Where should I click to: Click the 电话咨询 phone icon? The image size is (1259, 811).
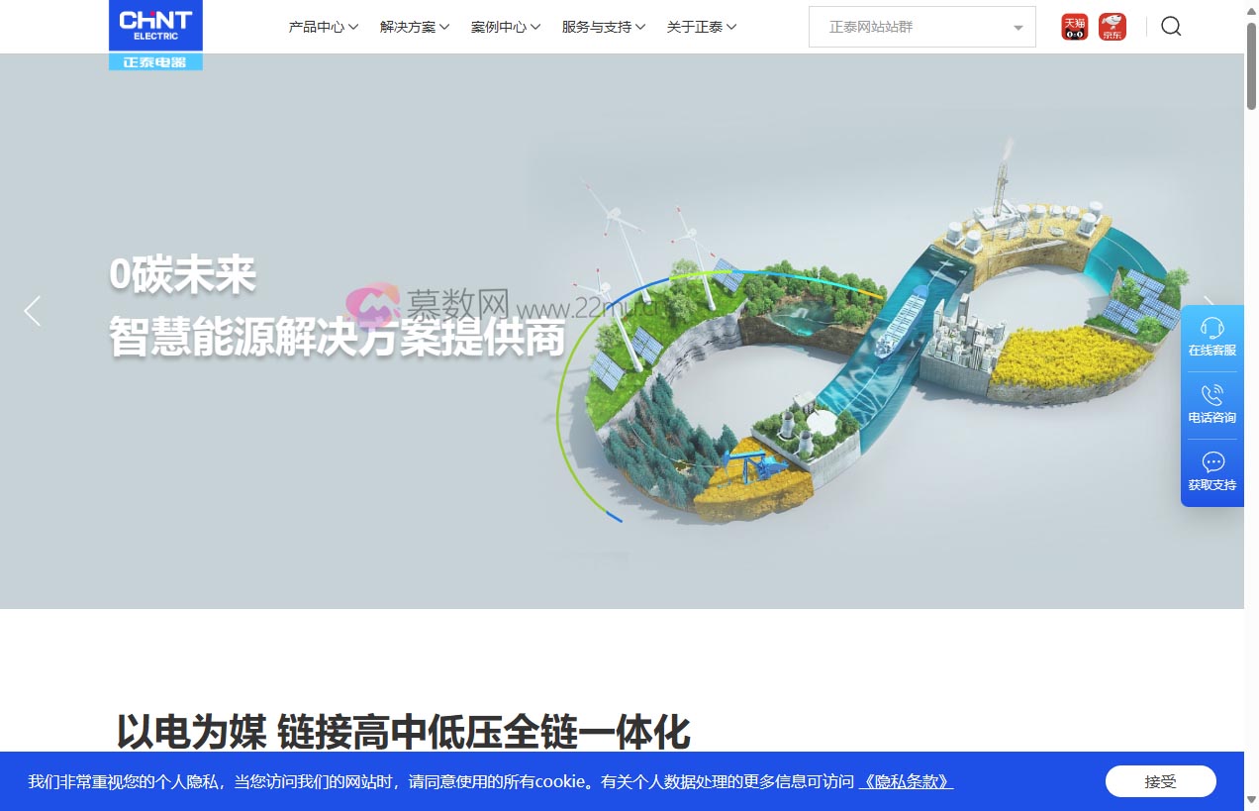pyautogui.click(x=1211, y=397)
